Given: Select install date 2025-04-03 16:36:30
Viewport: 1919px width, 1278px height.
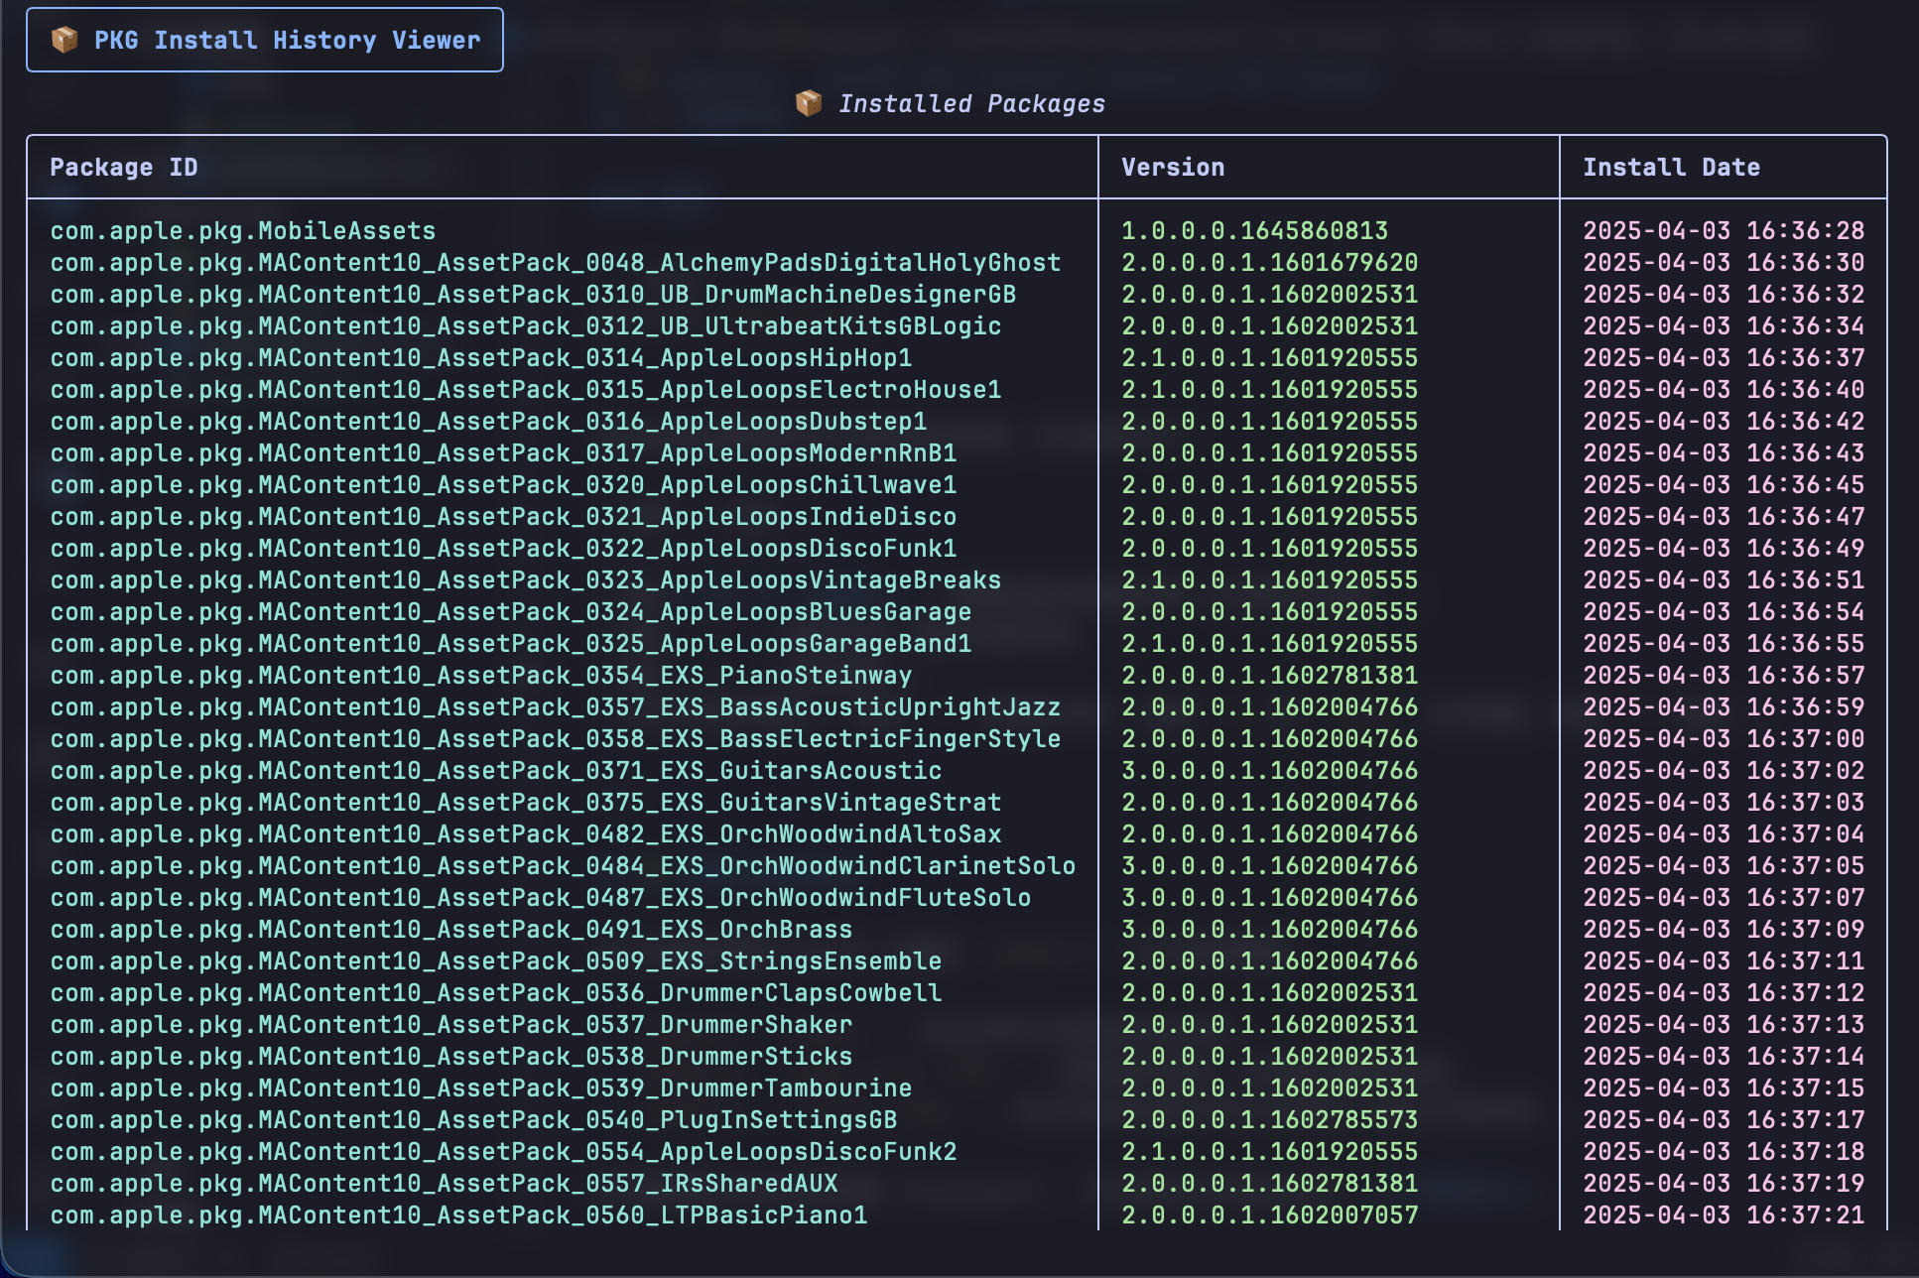Looking at the screenshot, I should point(1724,262).
